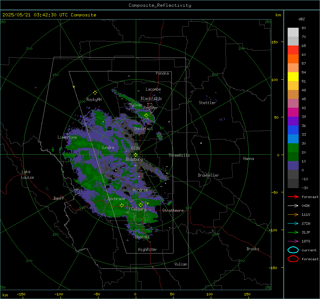Click the yellow diamond at radar center near Olds
The image size is (320, 299).
[135, 155]
